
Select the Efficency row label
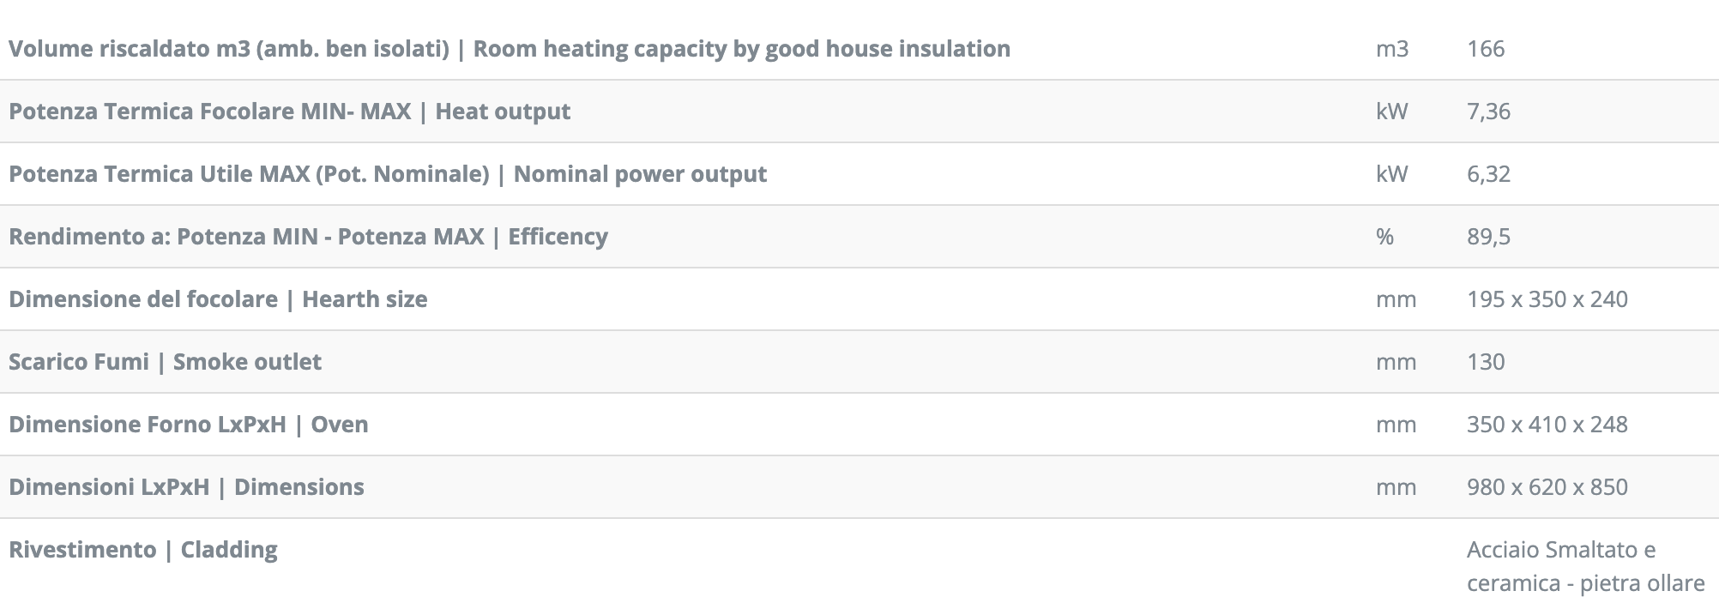point(308,237)
